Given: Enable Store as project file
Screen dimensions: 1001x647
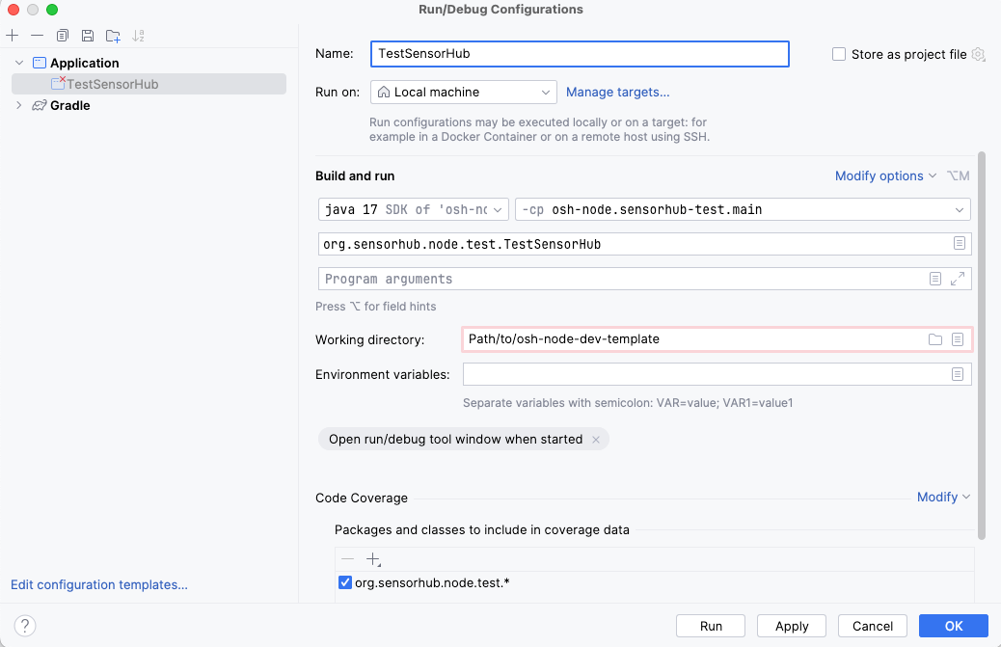Looking at the screenshot, I should (x=839, y=54).
